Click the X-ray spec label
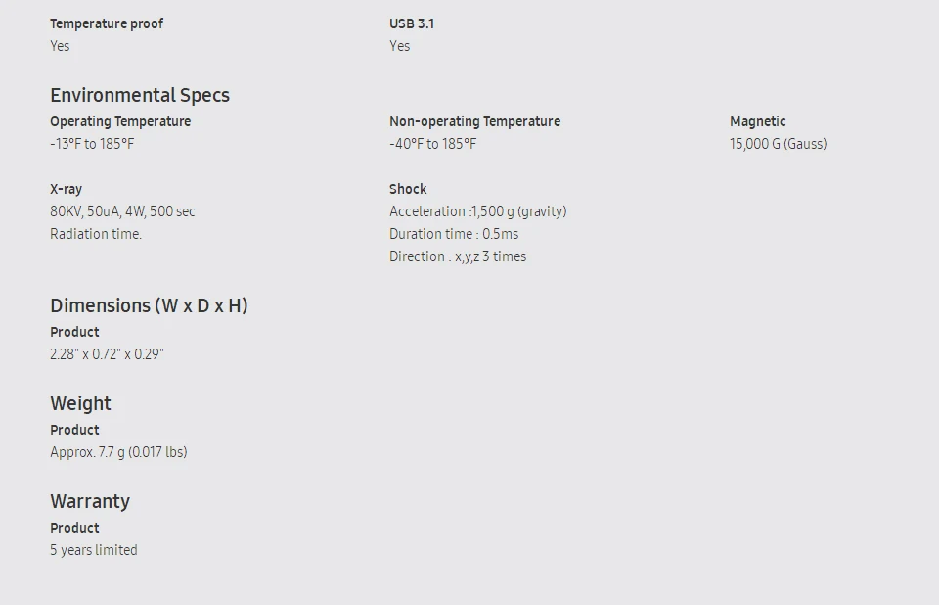The image size is (939, 605). click(66, 189)
